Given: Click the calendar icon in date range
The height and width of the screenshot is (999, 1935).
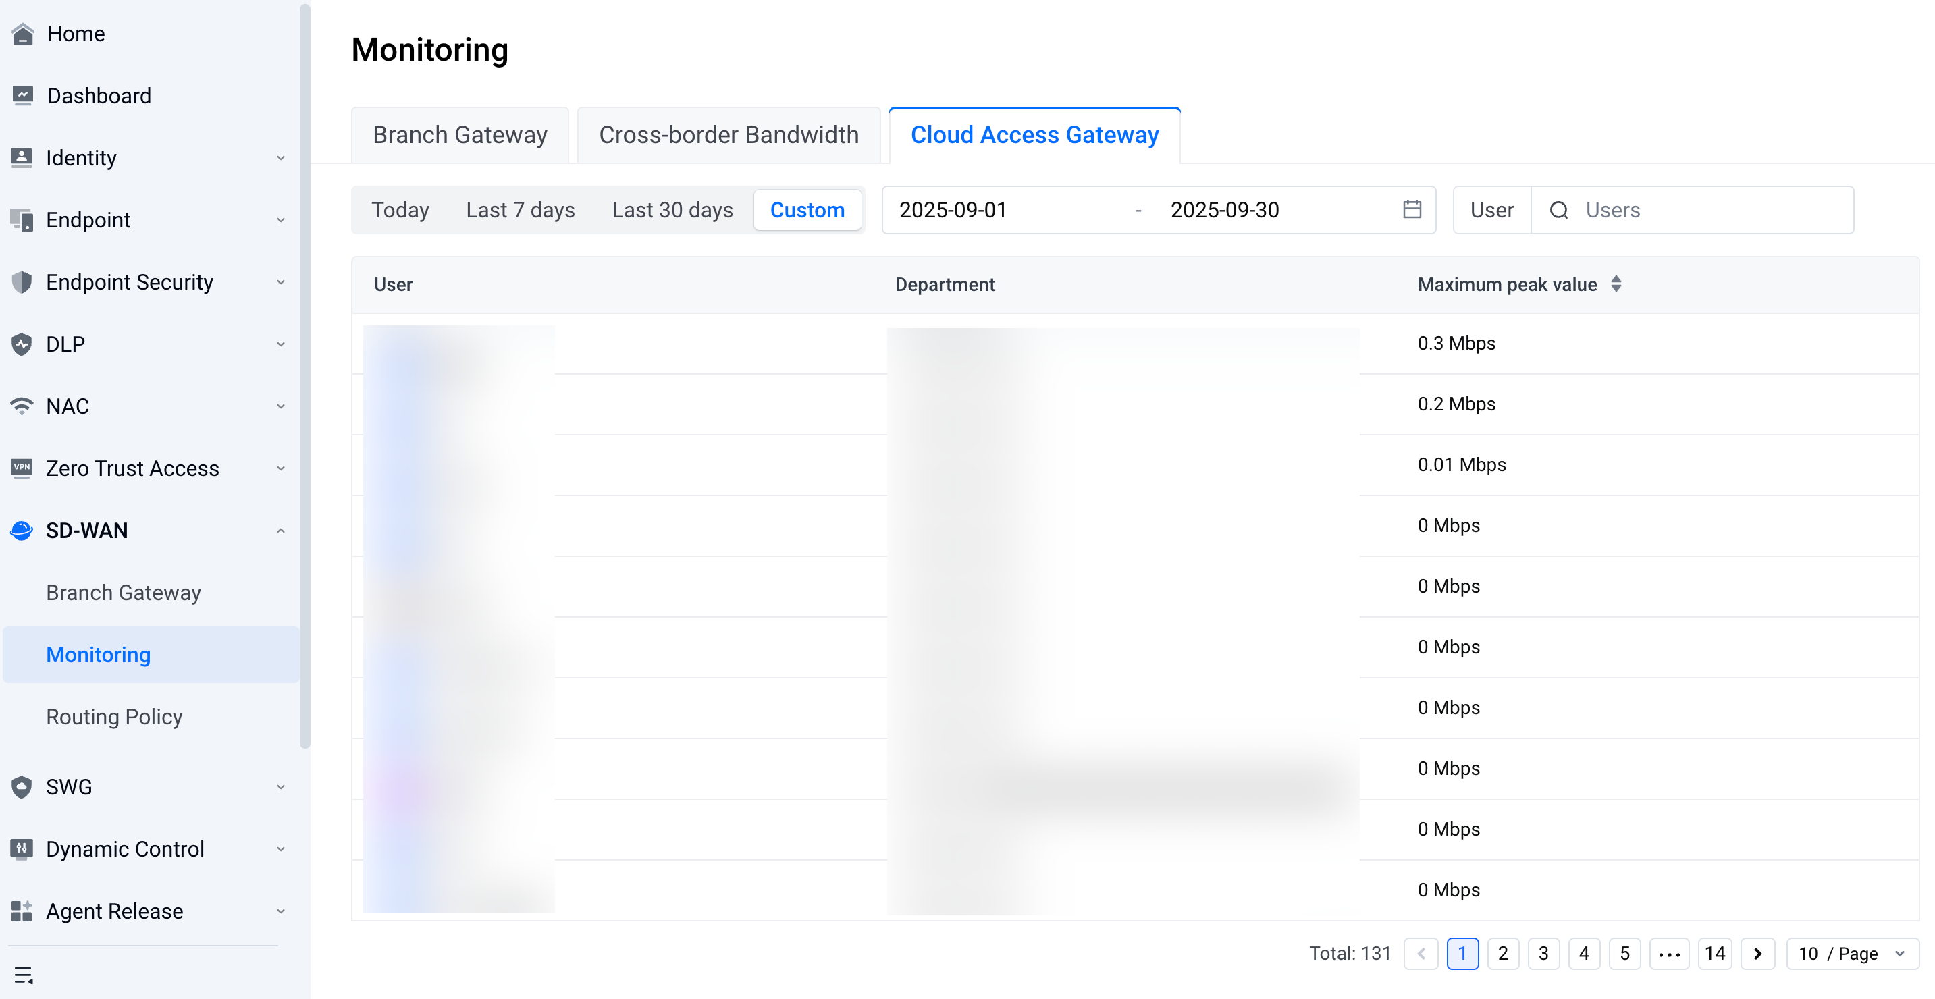Looking at the screenshot, I should (1412, 209).
